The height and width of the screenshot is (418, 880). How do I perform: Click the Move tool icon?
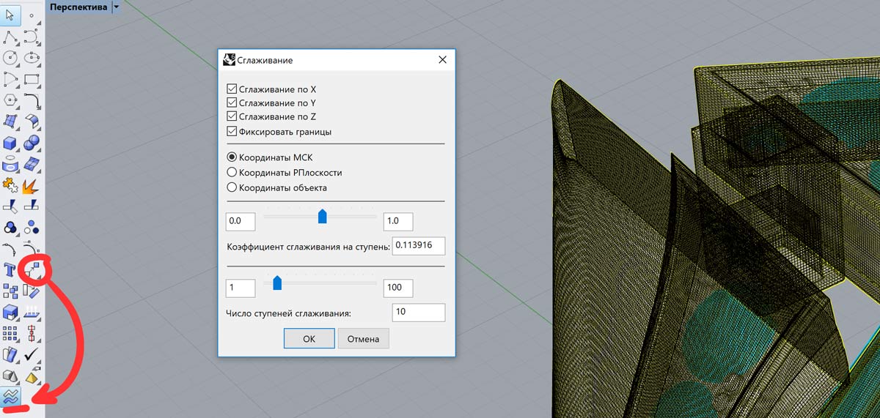pyautogui.click(x=34, y=269)
